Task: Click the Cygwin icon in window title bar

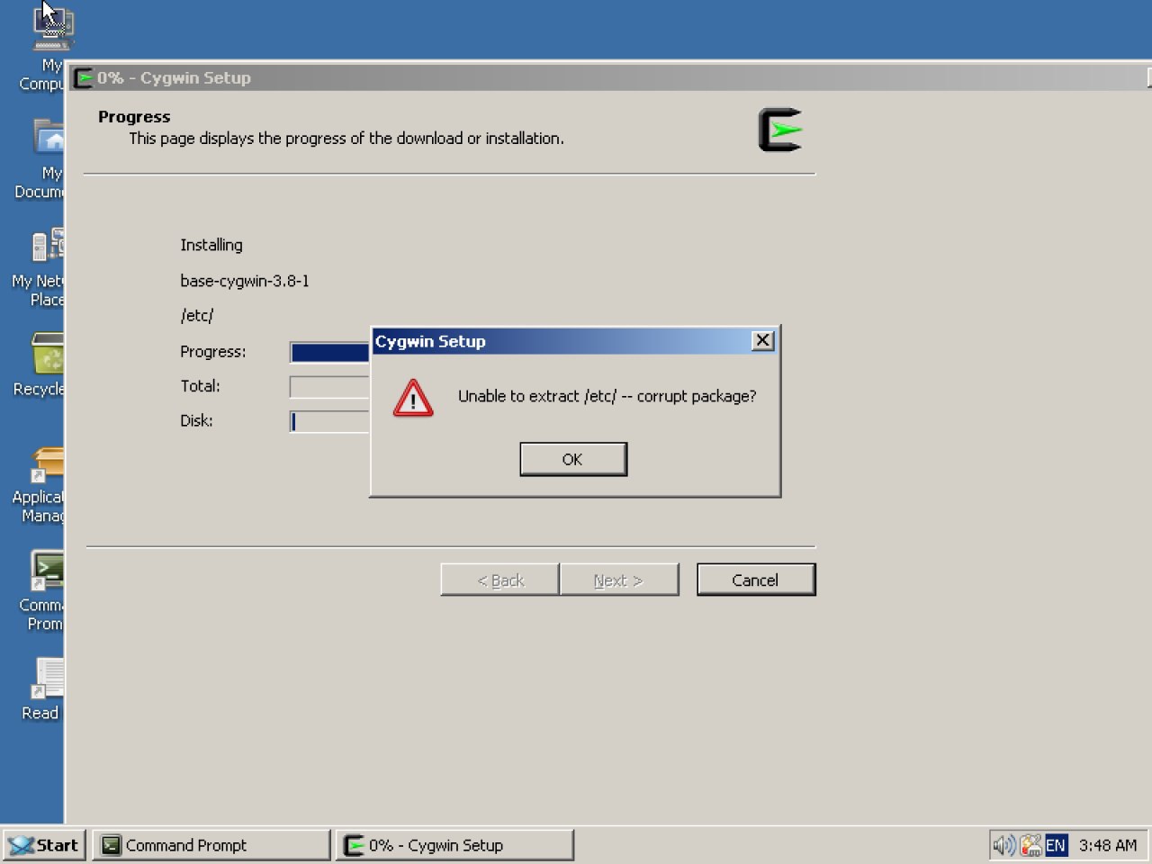Action: point(83,78)
